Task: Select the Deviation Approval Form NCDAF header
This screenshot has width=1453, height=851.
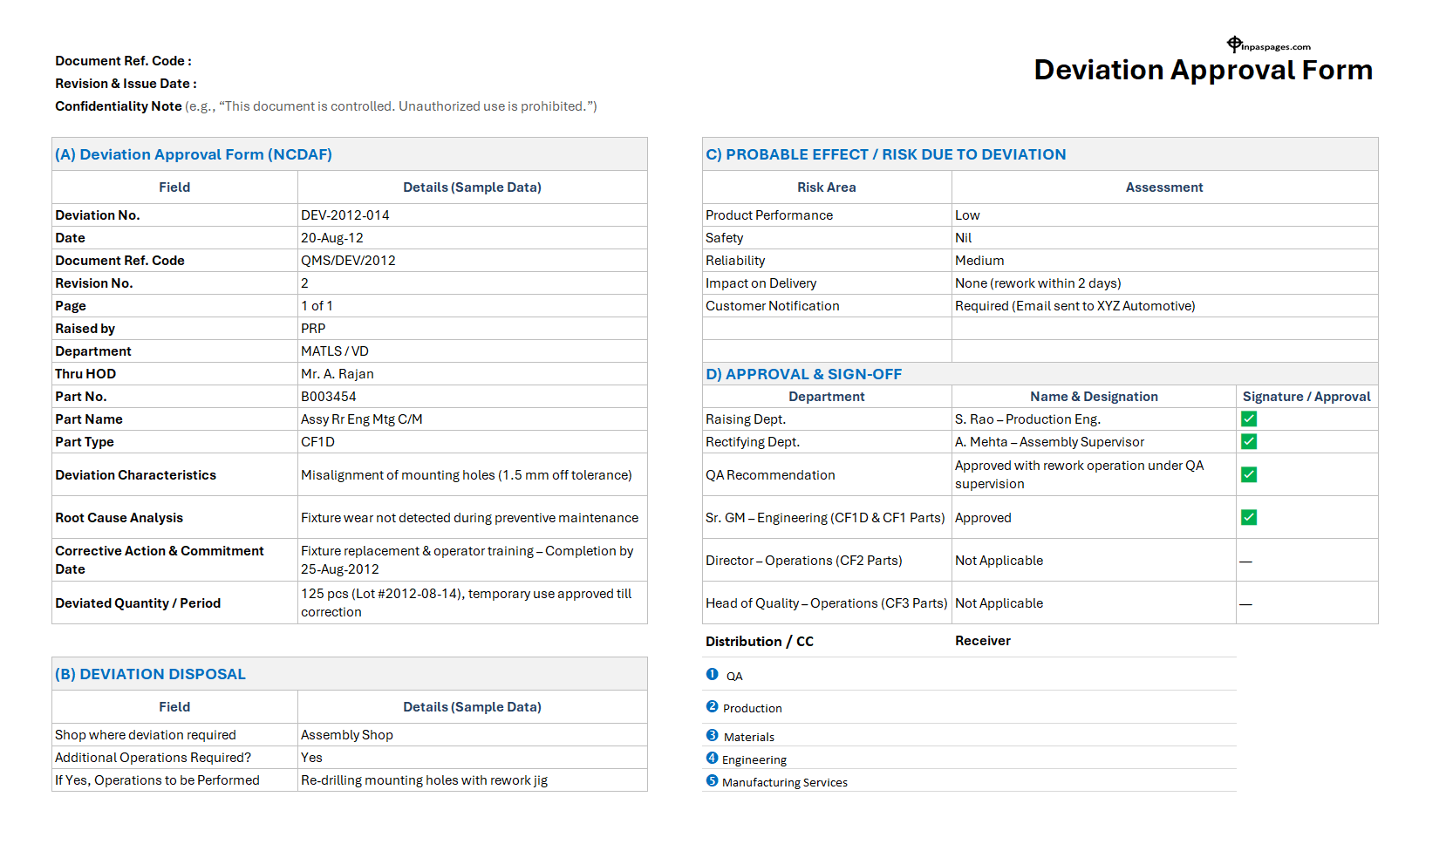Action: coord(194,153)
